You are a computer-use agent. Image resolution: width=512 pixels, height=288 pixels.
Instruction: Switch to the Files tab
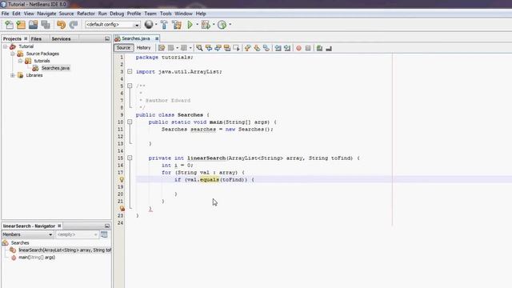36,38
